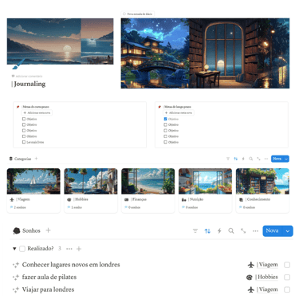Switch to the Sonhos view tab
299x307 pixels.
26,230
